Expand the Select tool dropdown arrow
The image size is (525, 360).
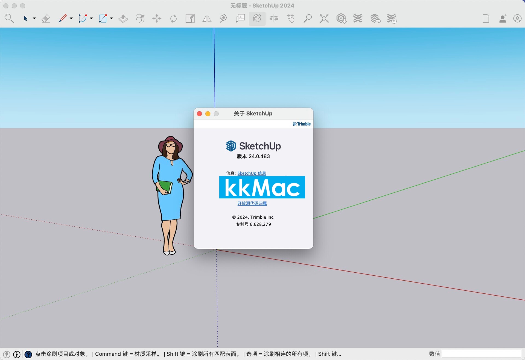(x=34, y=19)
